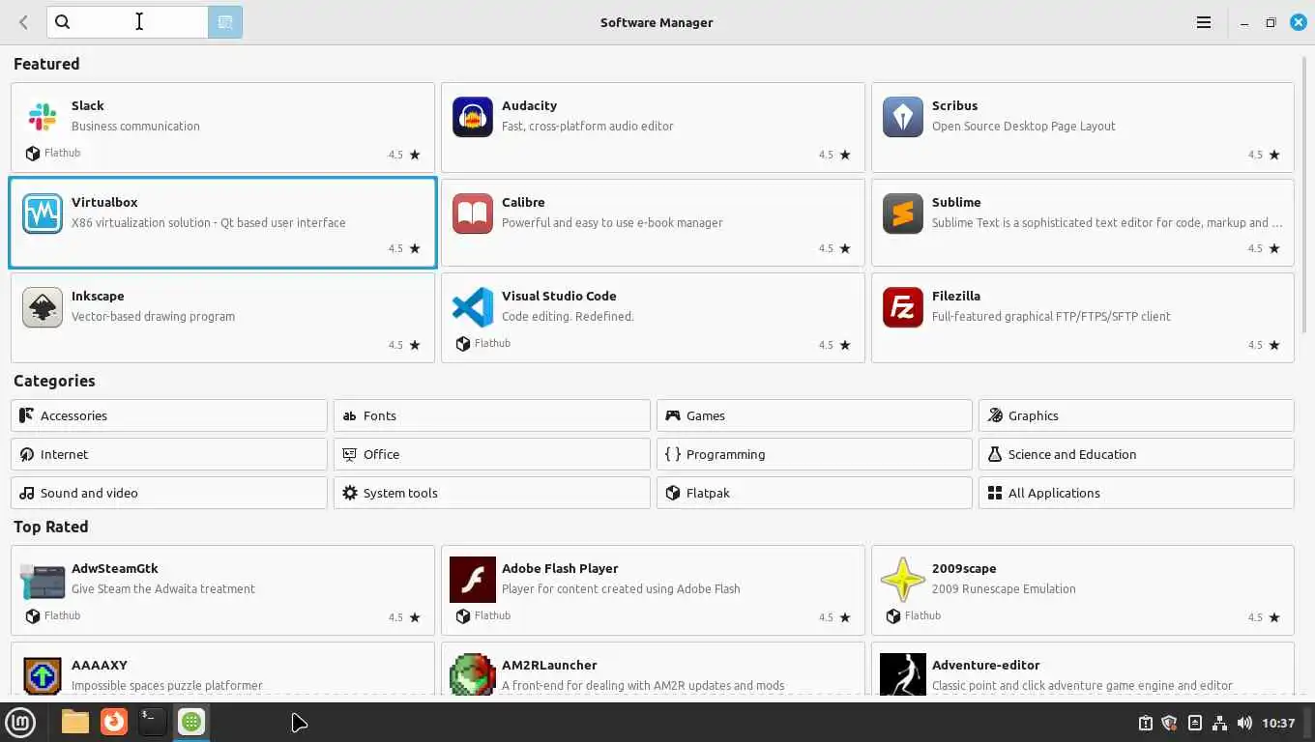Click 'Code editing. Redefined.' text

click(568, 316)
